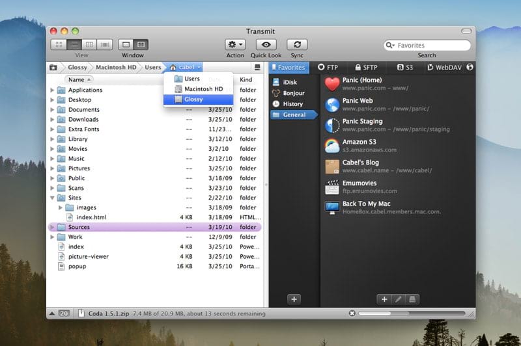Click the toolbar toggle pill button
Screen dimensions: 521x346
[466, 31]
